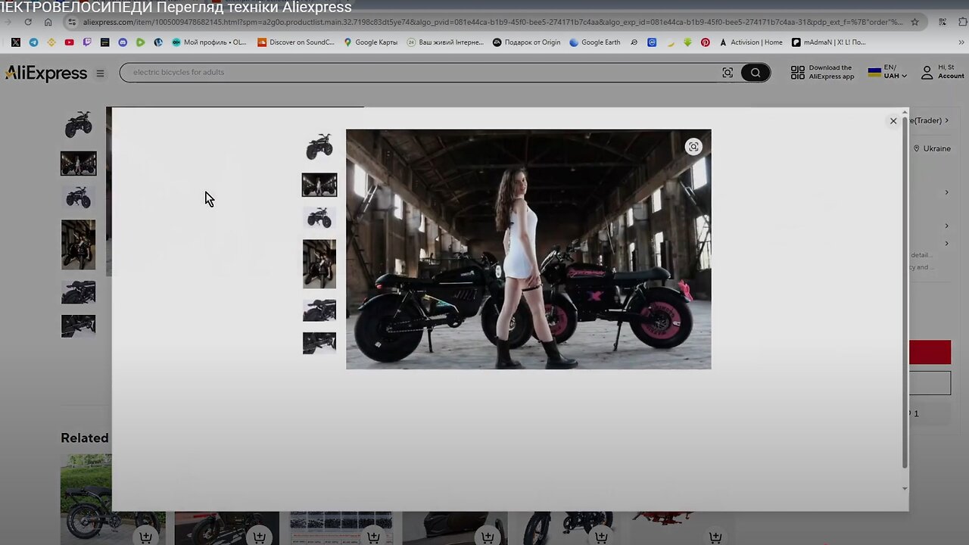Open the green download-arrow bookmark
This screenshot has width=969, height=545.
coord(687,42)
